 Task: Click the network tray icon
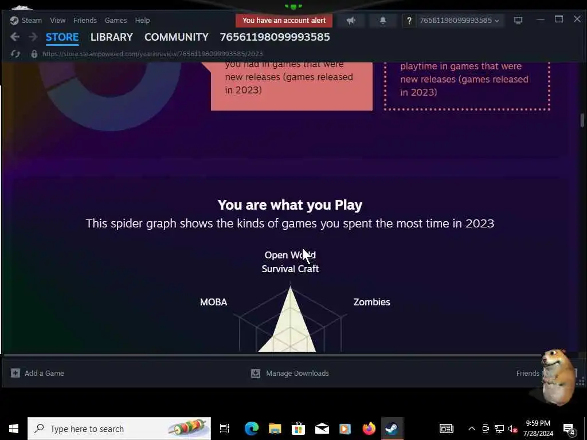click(x=499, y=429)
